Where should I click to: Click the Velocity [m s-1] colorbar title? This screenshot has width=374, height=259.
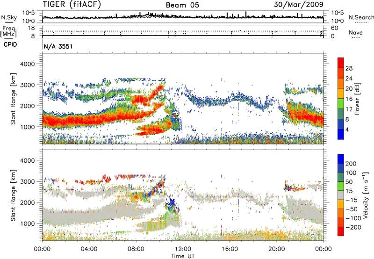[366, 195]
